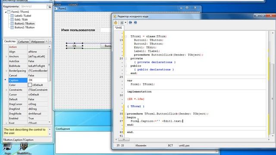Edit the Caption value field showing OK
Screen dimensions: 276x155
tap(38, 80)
